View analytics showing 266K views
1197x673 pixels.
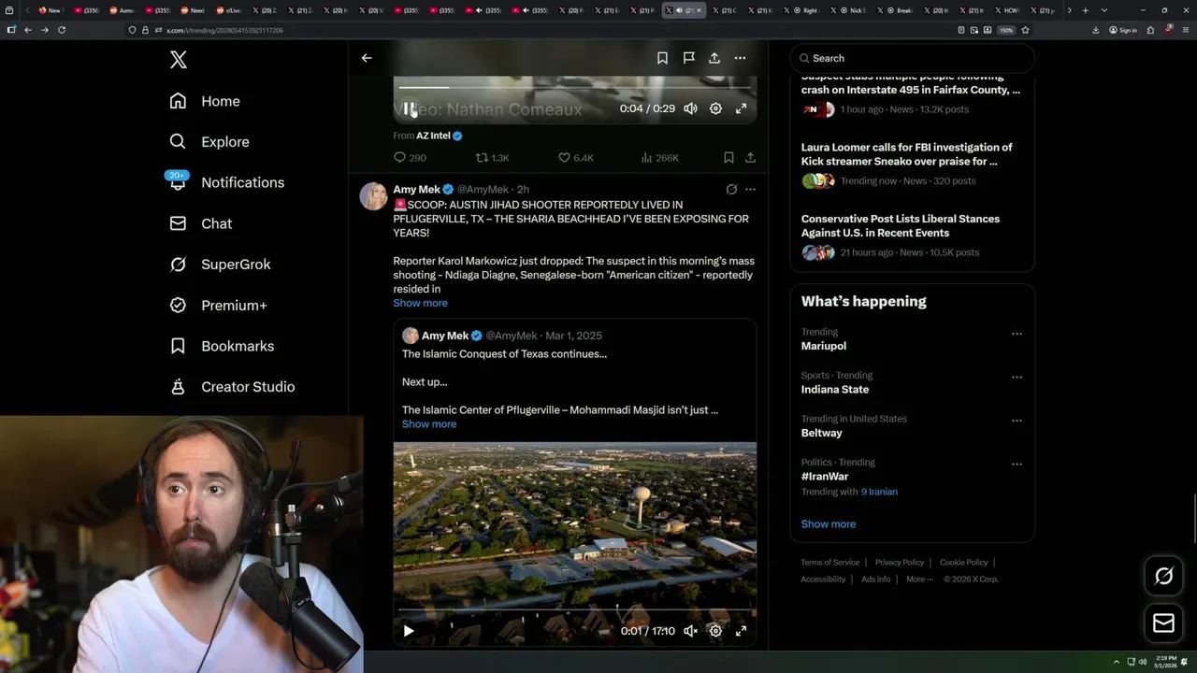tap(660, 158)
